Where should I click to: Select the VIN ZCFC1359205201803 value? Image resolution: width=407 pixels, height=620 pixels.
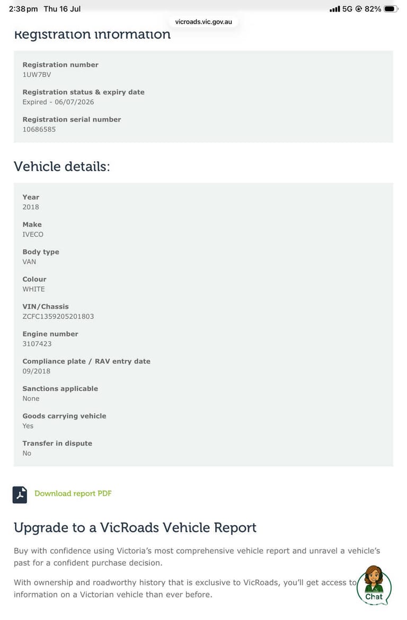tap(58, 316)
